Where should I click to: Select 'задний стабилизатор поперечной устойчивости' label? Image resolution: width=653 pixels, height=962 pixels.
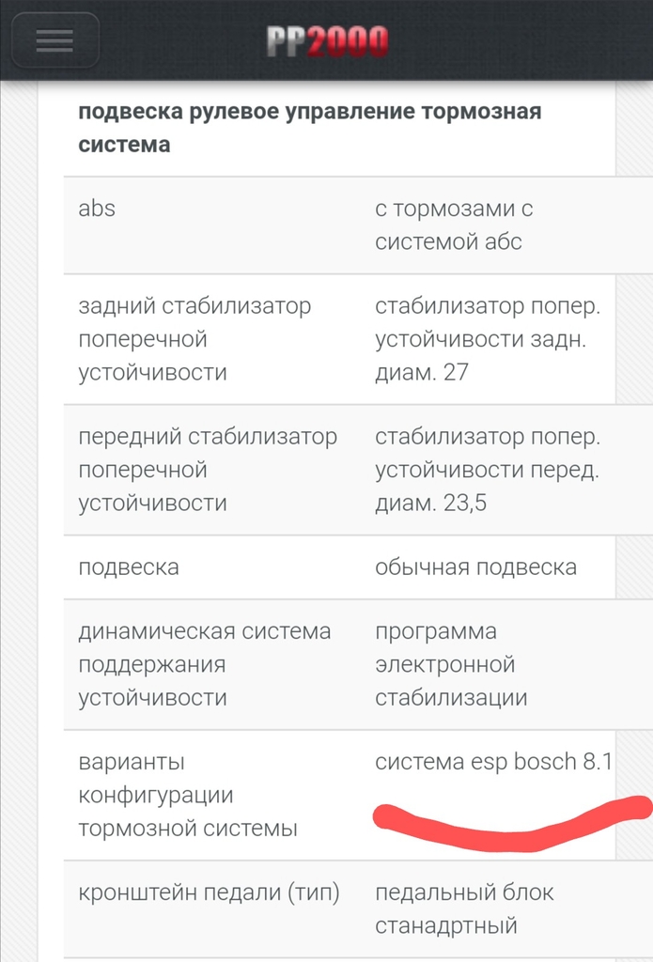pos(194,338)
